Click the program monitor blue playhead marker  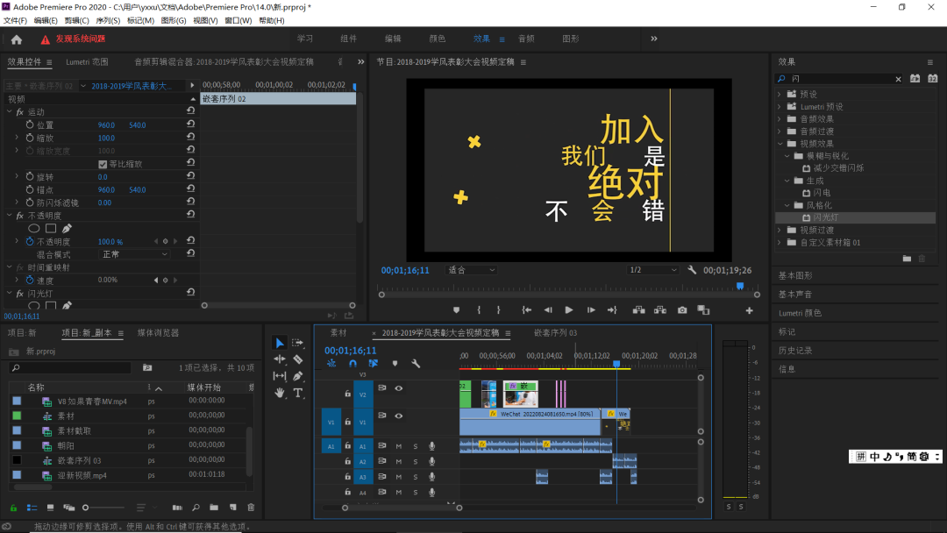[x=739, y=286]
